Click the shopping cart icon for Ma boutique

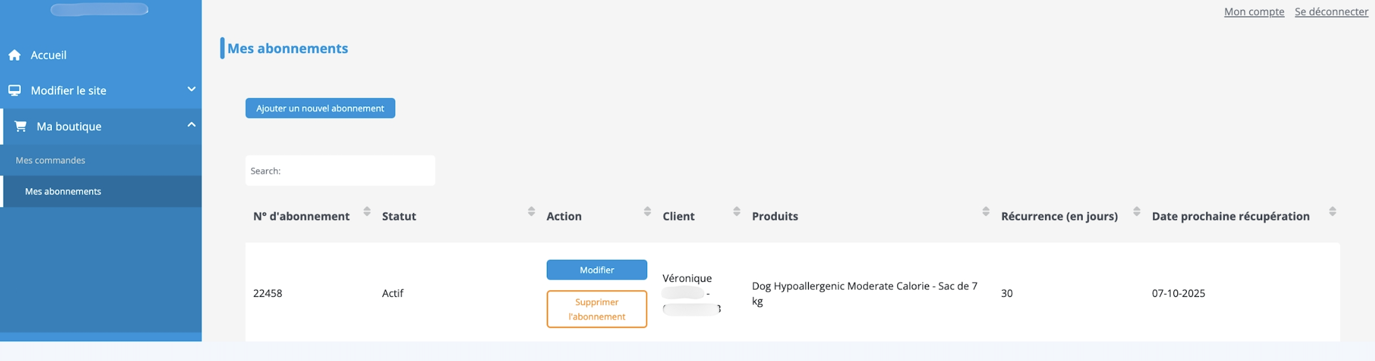tap(20, 126)
